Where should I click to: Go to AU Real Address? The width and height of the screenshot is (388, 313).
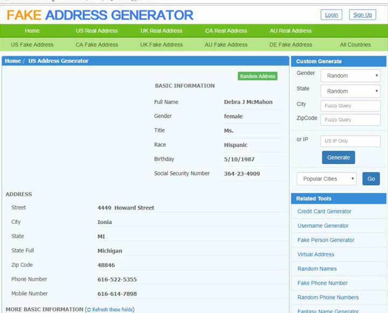click(x=290, y=31)
